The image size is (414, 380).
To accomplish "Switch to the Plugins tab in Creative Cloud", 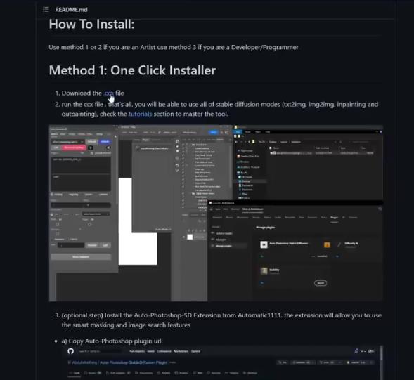I will pyautogui.click(x=334, y=218).
